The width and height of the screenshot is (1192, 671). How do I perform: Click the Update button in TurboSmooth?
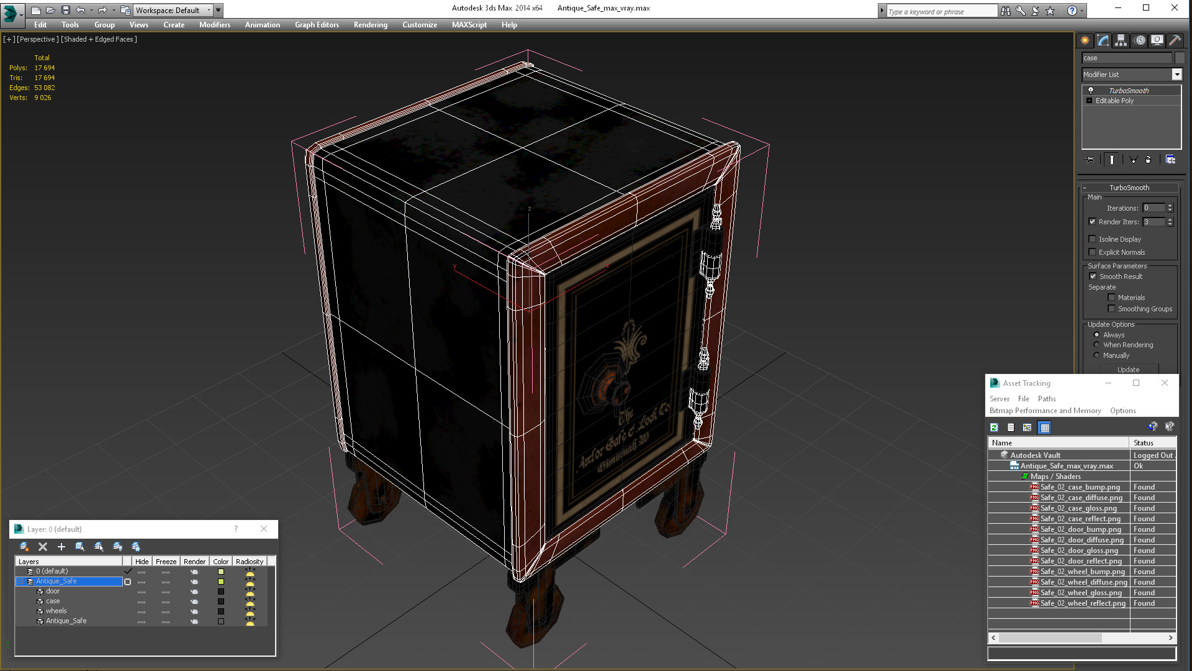[x=1128, y=368]
